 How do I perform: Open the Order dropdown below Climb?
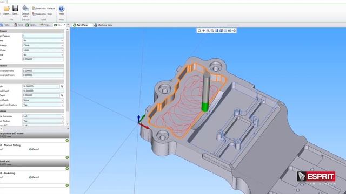tap(43, 50)
